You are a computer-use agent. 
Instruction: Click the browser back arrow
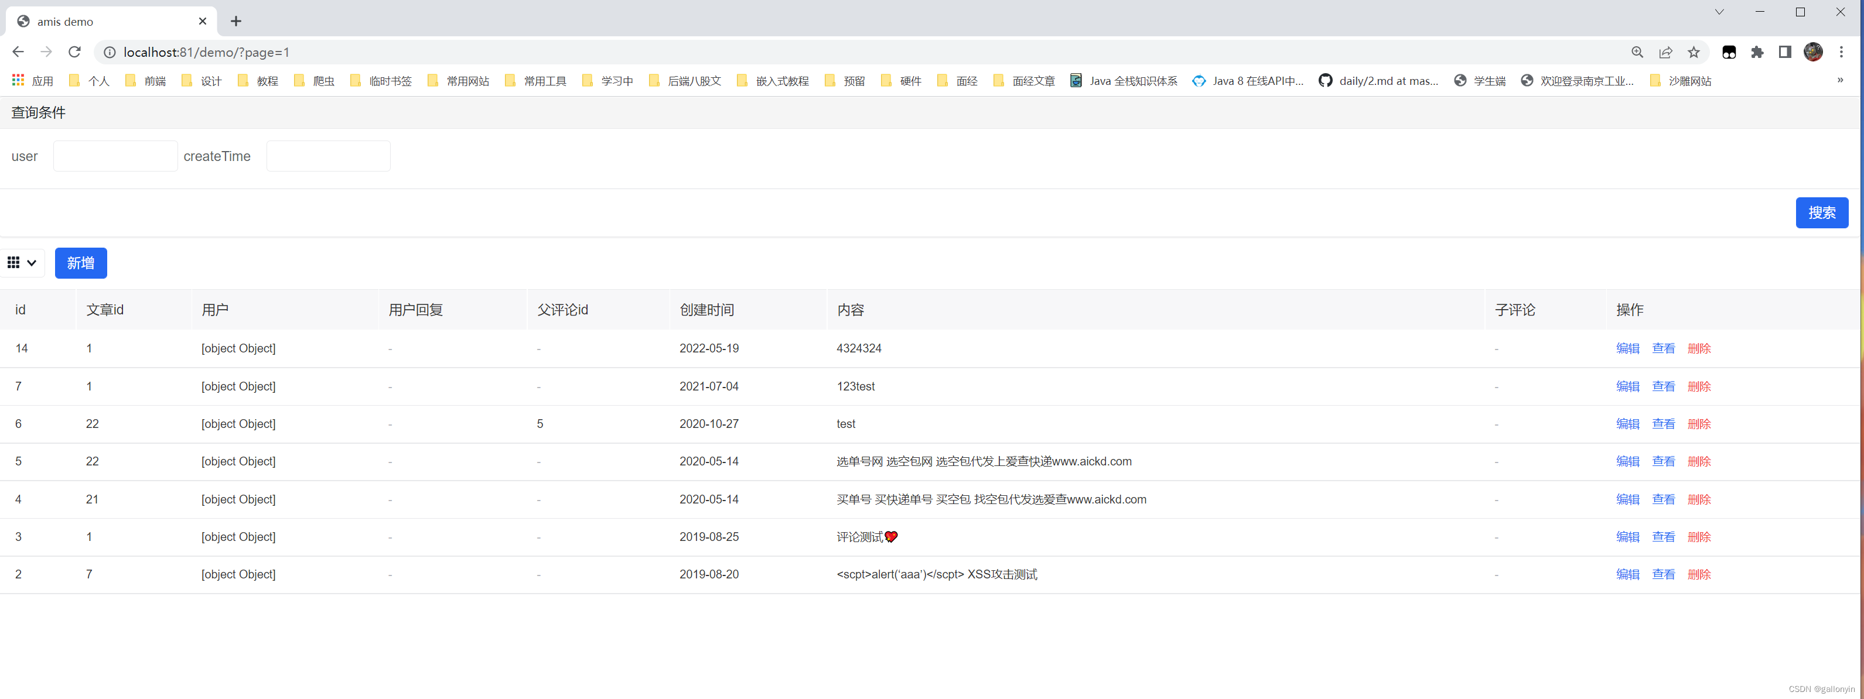[18, 52]
